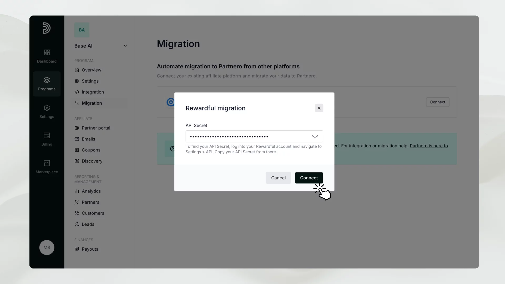This screenshot has width=505, height=284.
Task: Open the Payouts menu item
Action: [90, 249]
